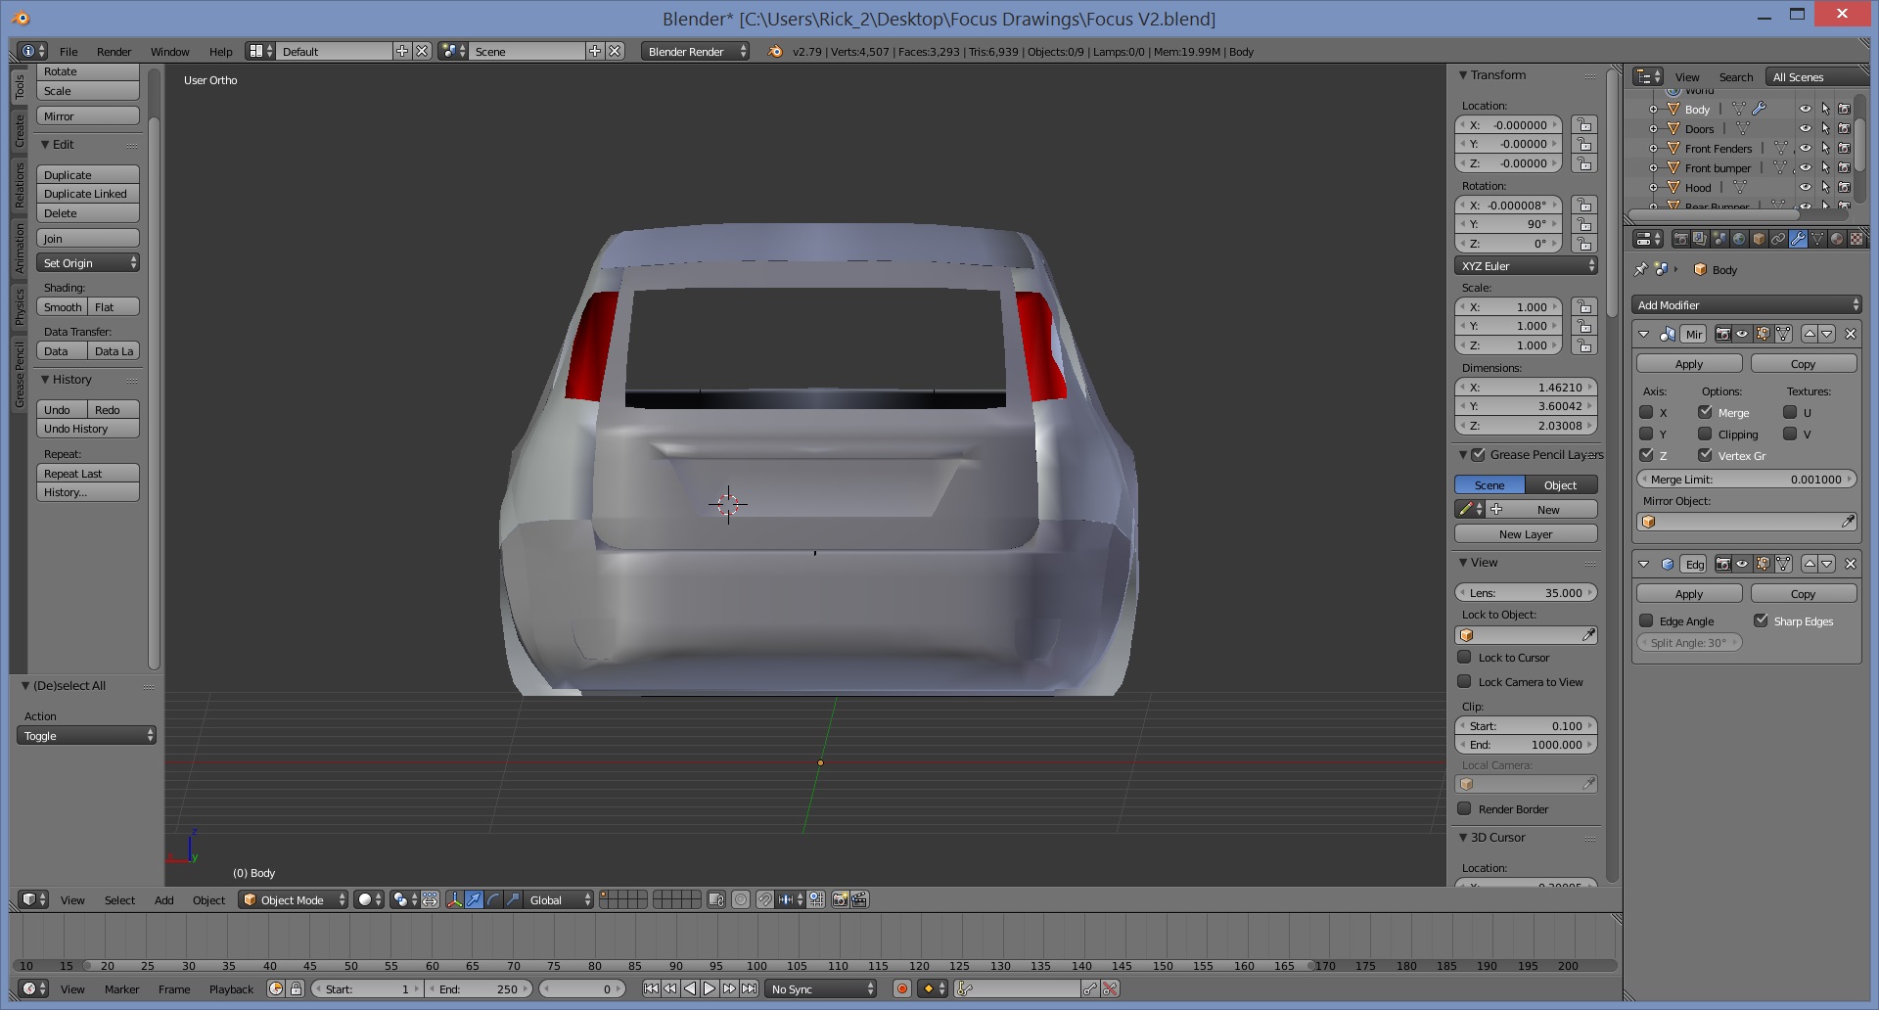Lock the X location lock icon
Screen dimensions: 1879x1010
point(1584,125)
